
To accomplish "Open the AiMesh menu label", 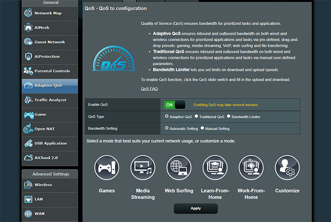I will tap(42, 27).
